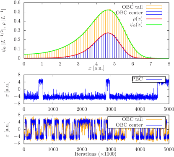Click the 'Iterations (×1000)' axis title
This screenshot has width=174, height=157.
[96, 154]
